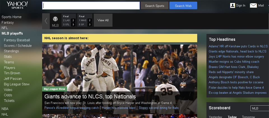This screenshot has width=269, height=118.
Task: Open Teams link in sidebar
Action: point(9,62)
